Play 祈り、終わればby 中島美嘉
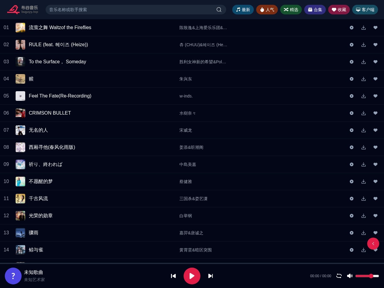Viewport: 384px width, 288px height. 352,164
